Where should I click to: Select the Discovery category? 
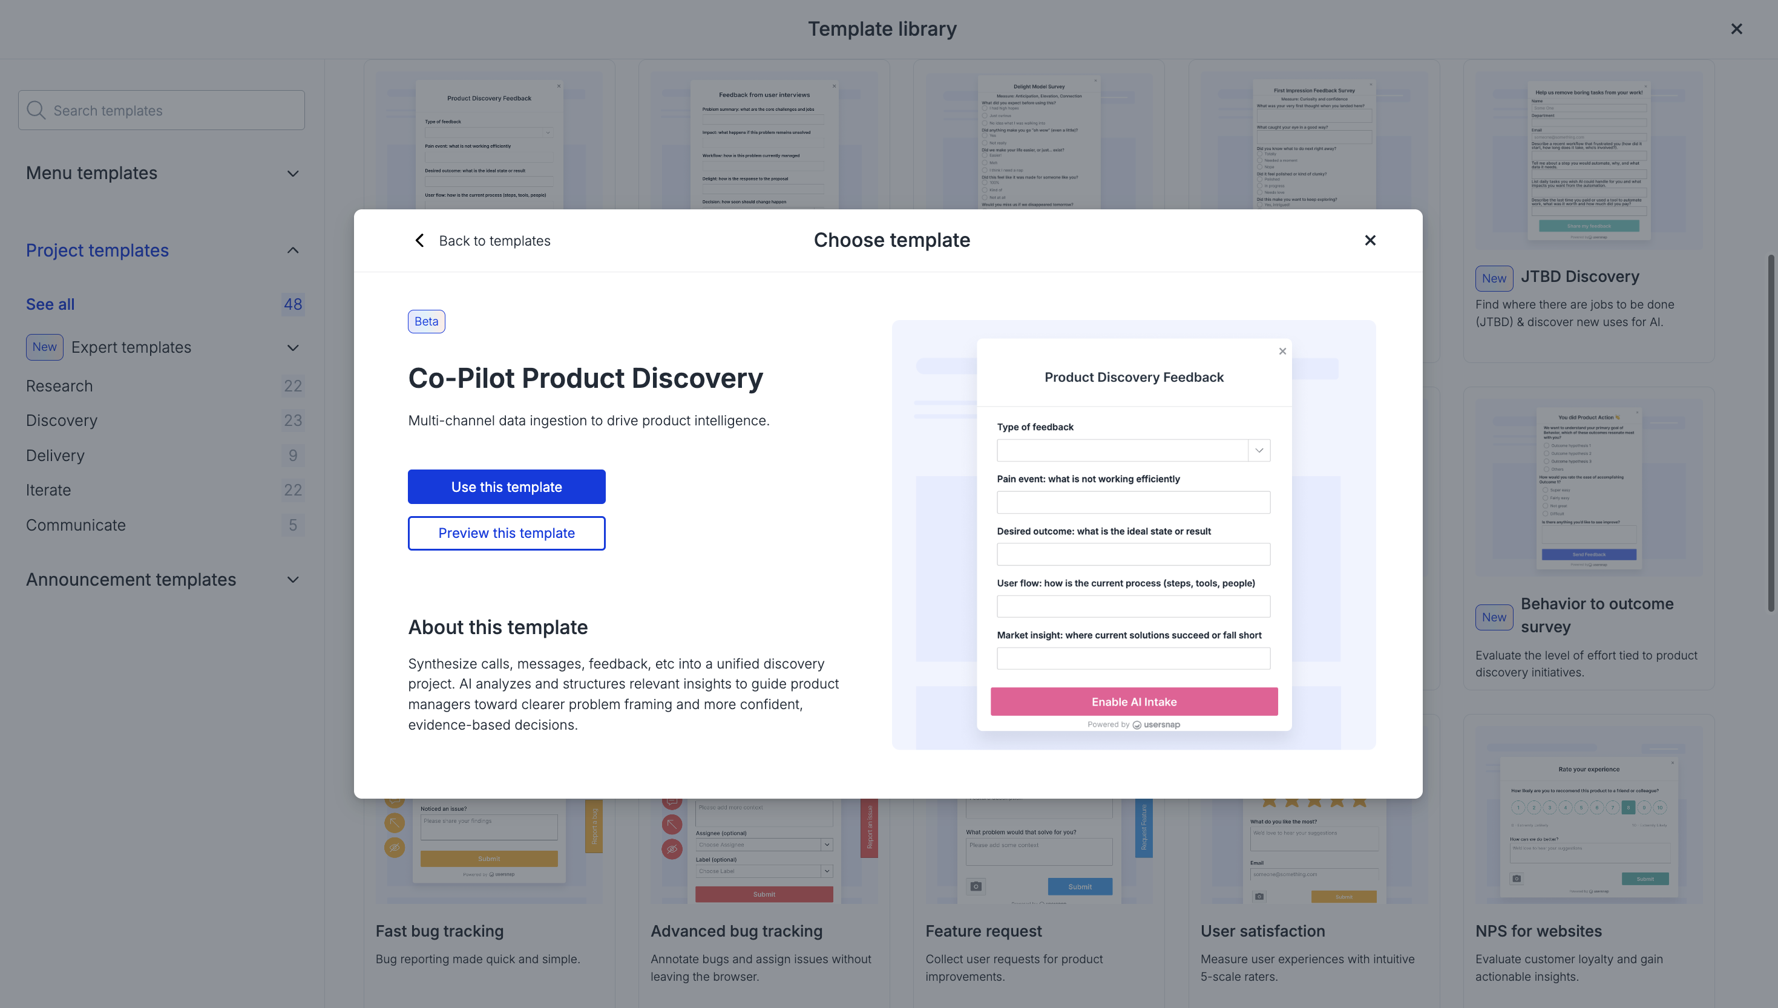click(x=62, y=421)
